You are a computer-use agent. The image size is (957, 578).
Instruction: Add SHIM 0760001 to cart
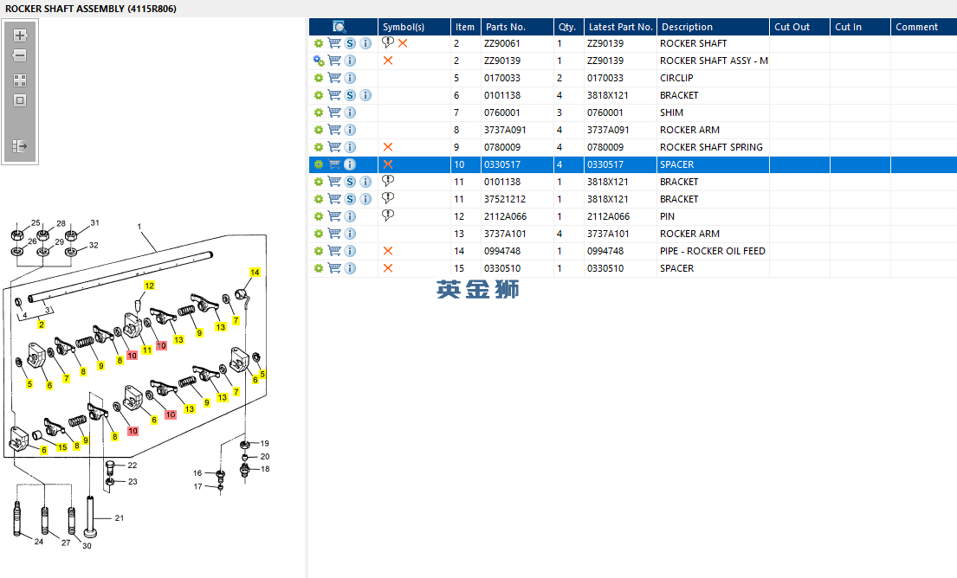click(334, 112)
